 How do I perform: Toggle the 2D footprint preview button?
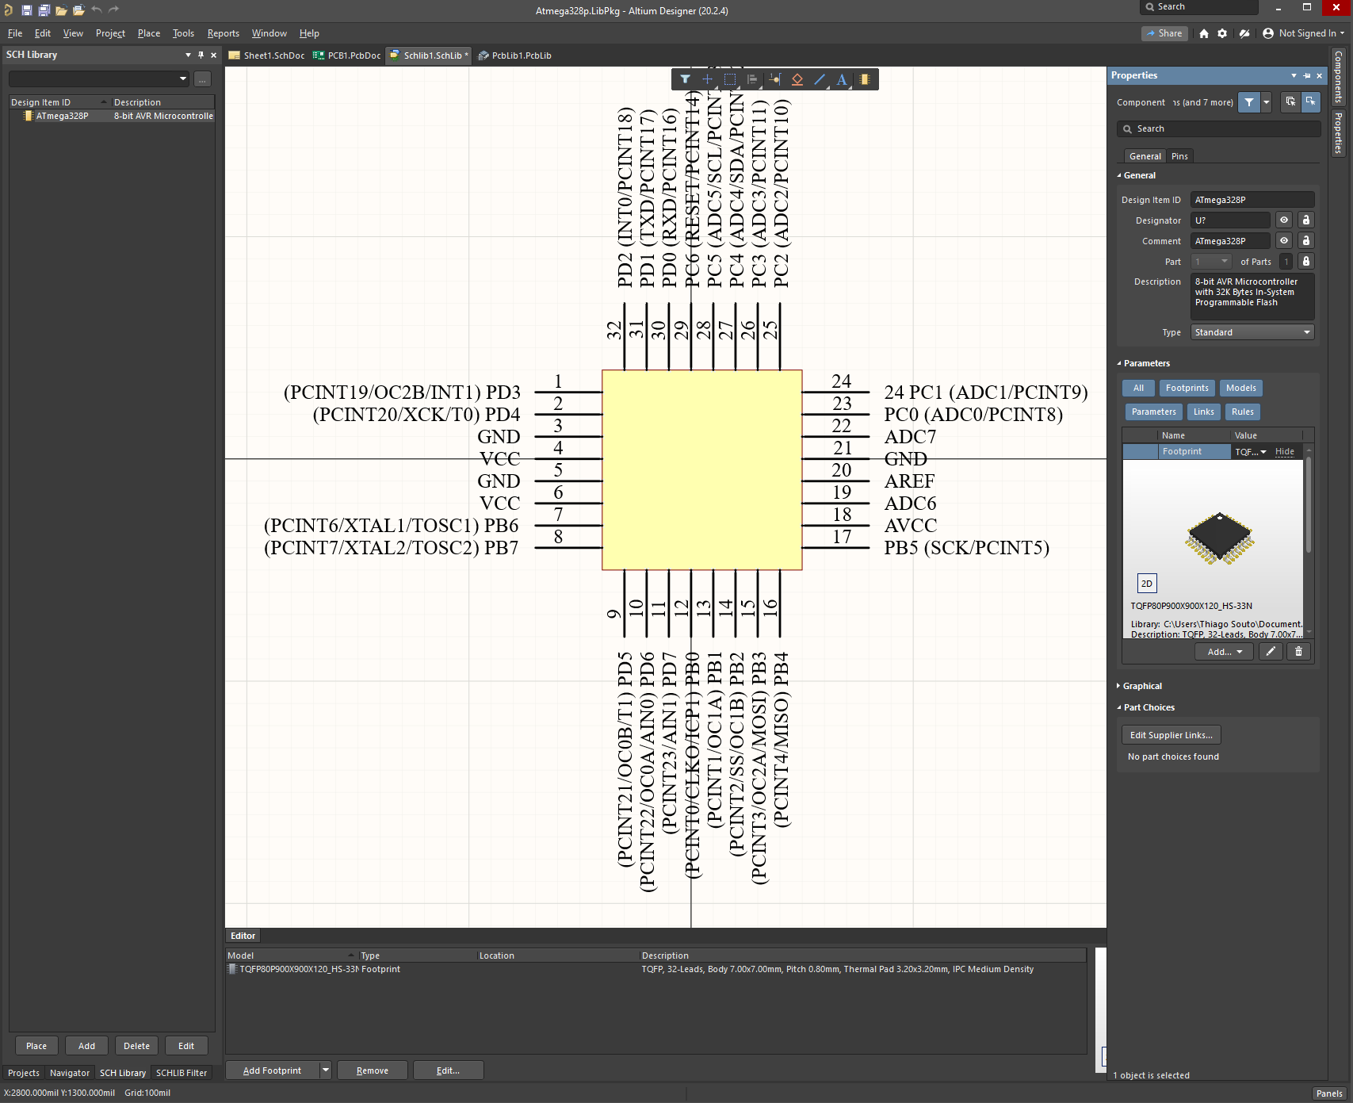[1147, 584]
